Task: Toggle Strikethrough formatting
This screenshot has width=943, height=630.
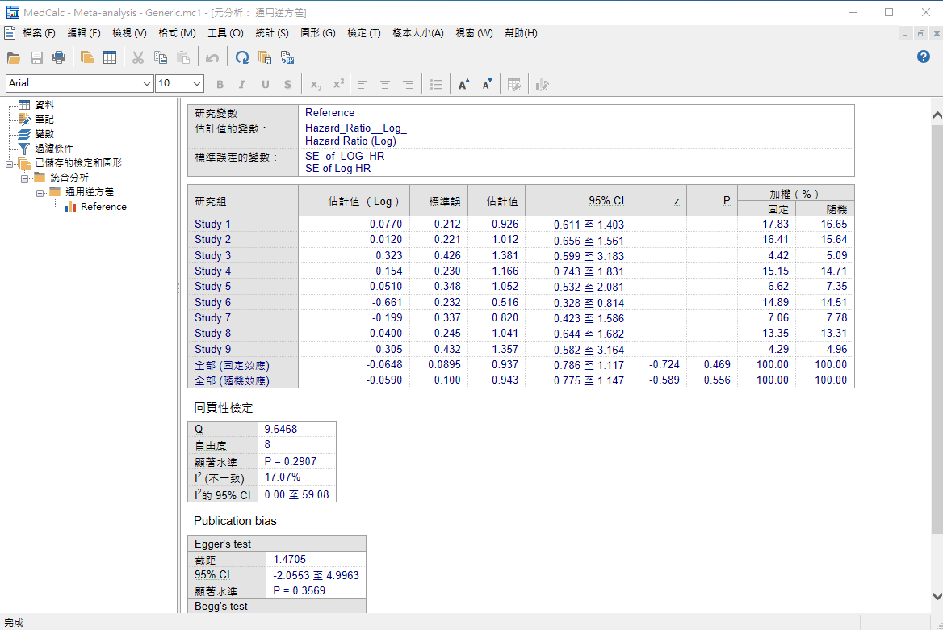Action: click(287, 85)
